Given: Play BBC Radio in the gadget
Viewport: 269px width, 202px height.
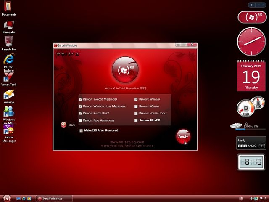Looking at the screenshot, I should tap(262, 146).
